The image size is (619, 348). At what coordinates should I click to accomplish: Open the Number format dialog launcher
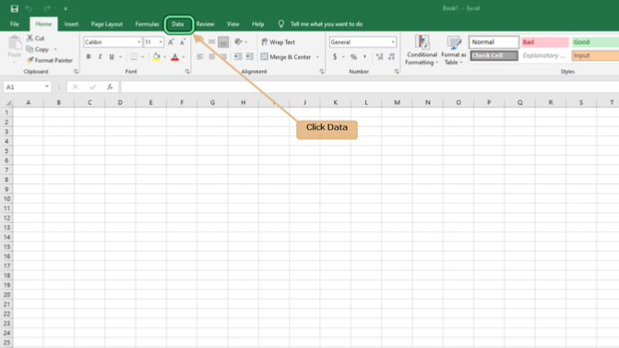[x=397, y=71]
